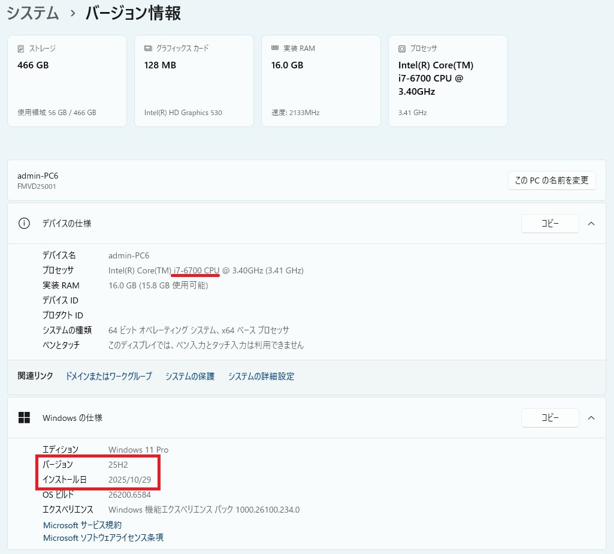Open Microsoft ソフトウェアライセンス条項 link
614x554 pixels.
103,538
